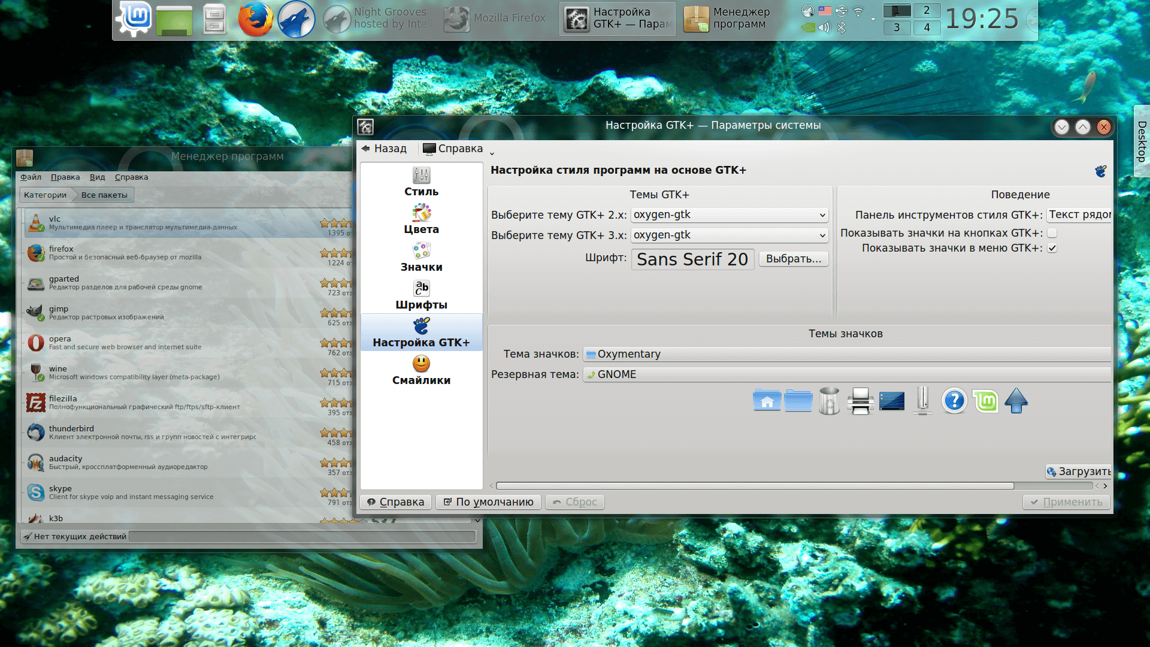Image resolution: width=1150 pixels, height=647 pixels.
Task: Click the Bluetooth tray icon
Action: click(x=842, y=28)
